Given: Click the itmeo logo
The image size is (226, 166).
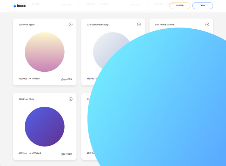Looking at the screenshot, I should 19,6.
